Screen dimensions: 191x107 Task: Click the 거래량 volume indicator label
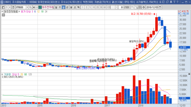coord(7,74)
